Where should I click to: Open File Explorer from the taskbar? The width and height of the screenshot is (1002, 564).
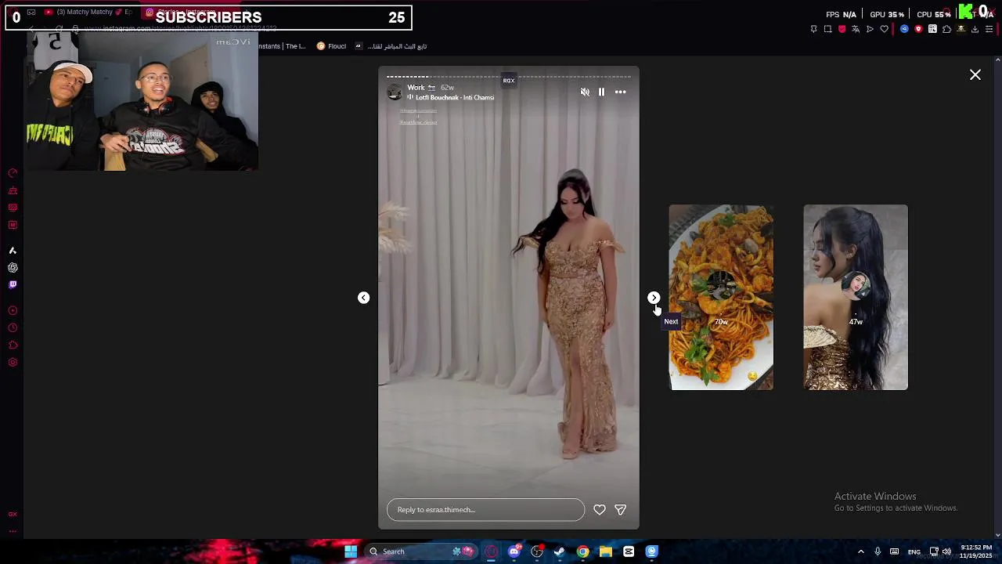coord(606,551)
